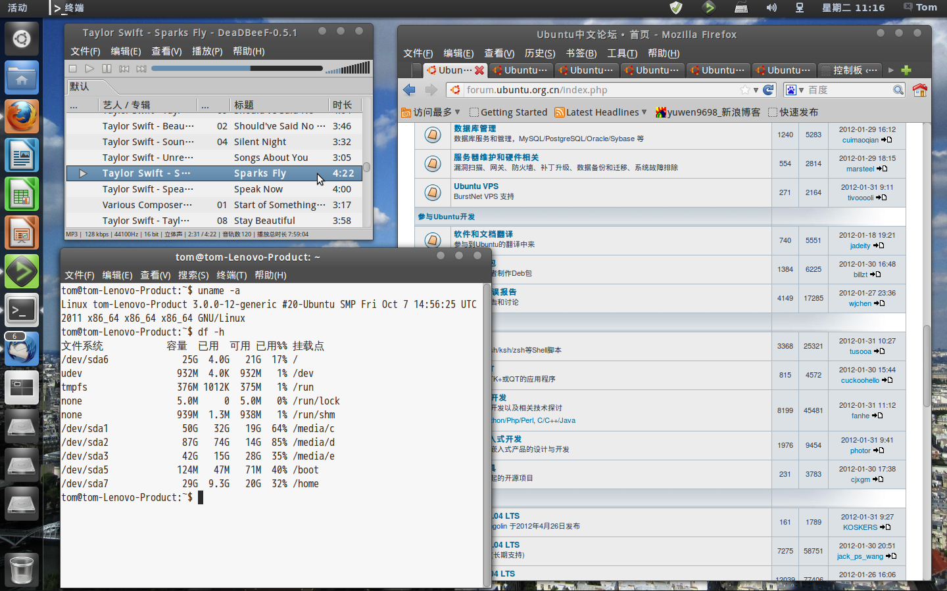Image resolution: width=947 pixels, height=591 pixels.
Task: Open Firefox 工具(T) menu
Action: pyautogui.click(x=622, y=53)
